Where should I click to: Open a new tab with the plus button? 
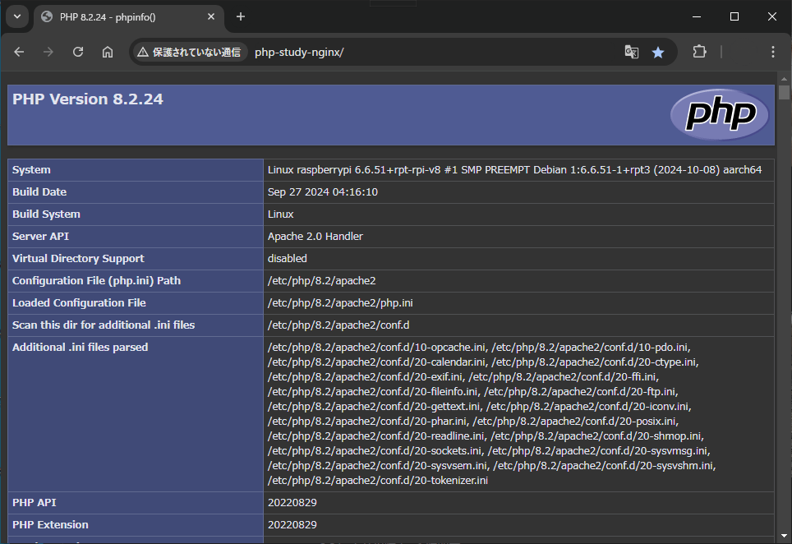coord(239,16)
